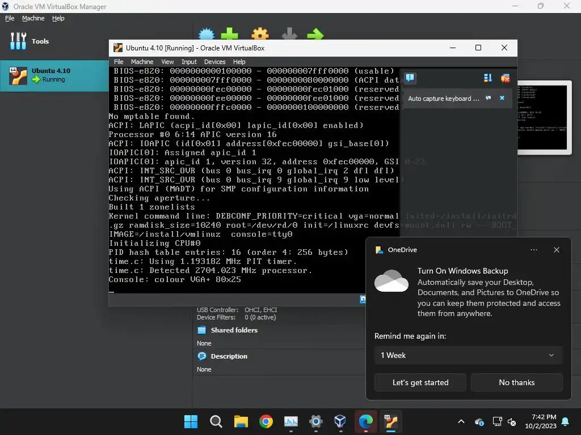Open the Help menu of VirtualBox Manager
This screenshot has width=581, height=435.
coord(58,18)
